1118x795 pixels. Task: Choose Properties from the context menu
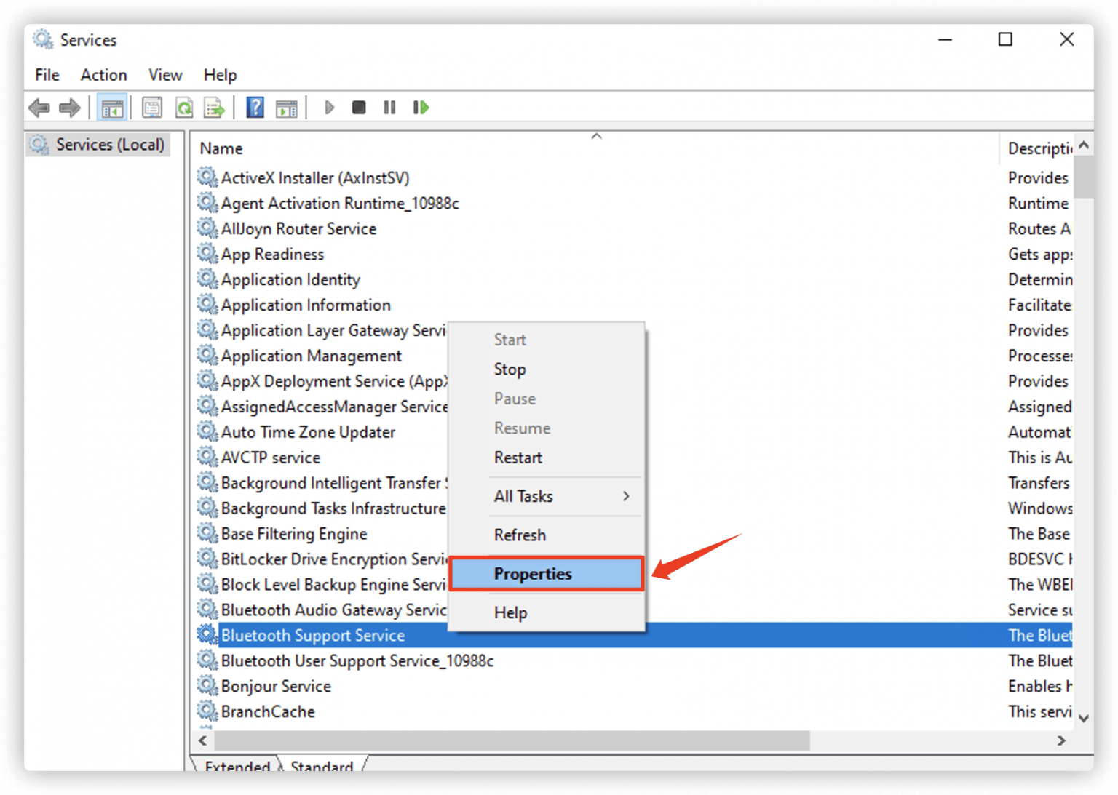tap(533, 574)
